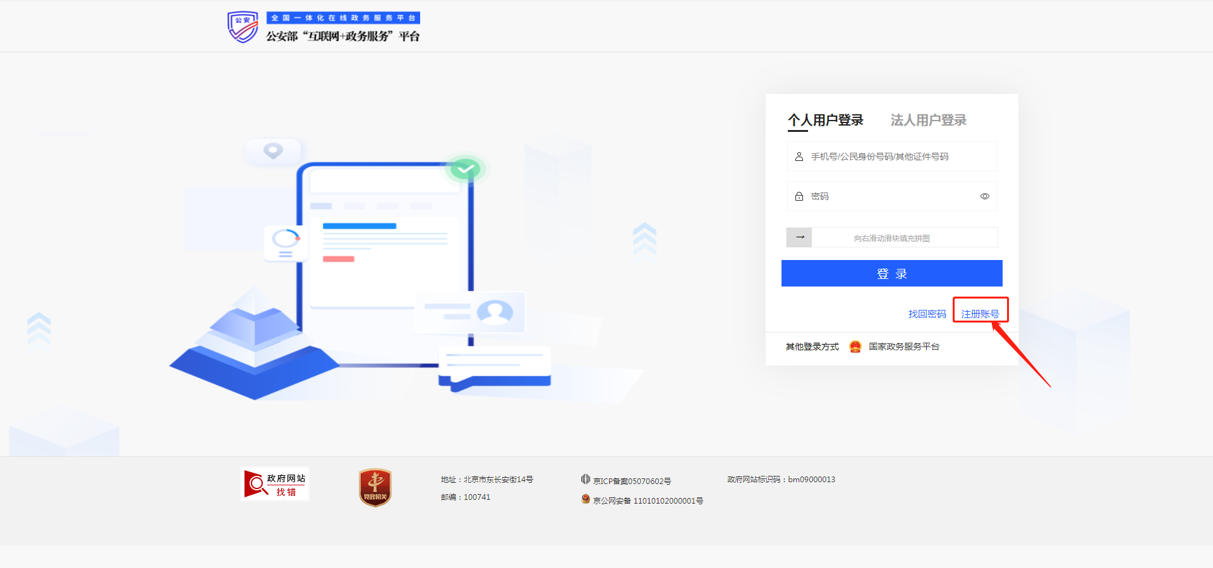This screenshot has width=1213, height=568.
Task: Switch to the 个人用户登录 tab
Action: coord(826,120)
